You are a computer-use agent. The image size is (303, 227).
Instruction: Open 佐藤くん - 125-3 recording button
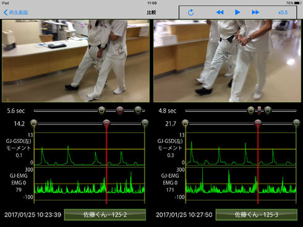(x=257, y=215)
